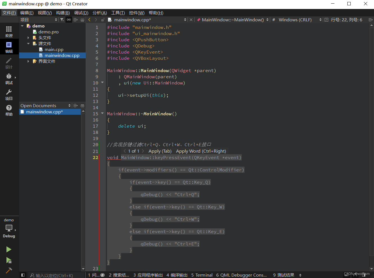
Task: Show next suggestion arrow in tooltip
Action: (x=143, y=151)
